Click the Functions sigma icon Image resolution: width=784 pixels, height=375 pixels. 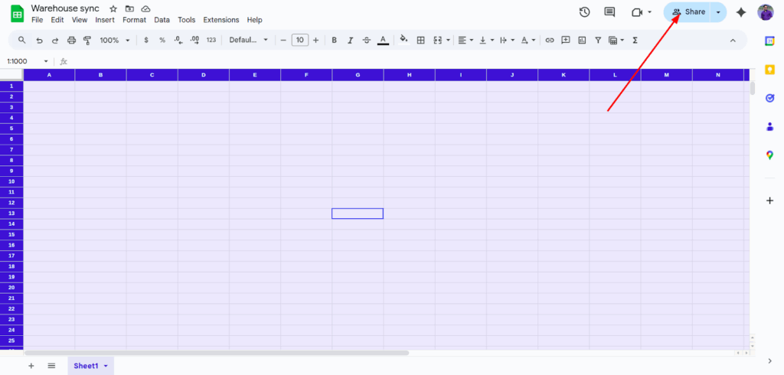tap(635, 40)
